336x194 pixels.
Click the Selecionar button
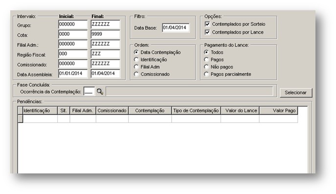pyautogui.click(x=296, y=93)
